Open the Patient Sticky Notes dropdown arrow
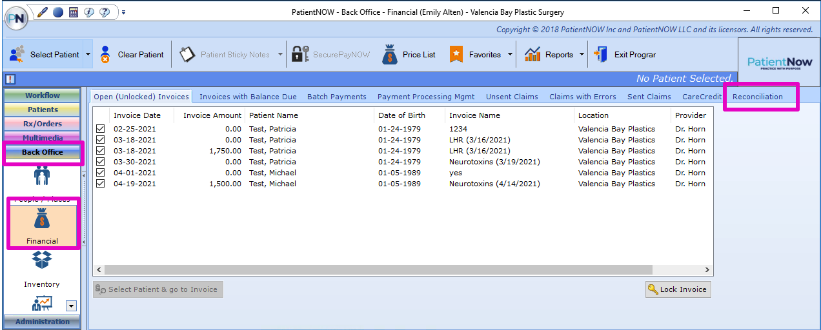The height and width of the screenshot is (330, 821). (280, 54)
